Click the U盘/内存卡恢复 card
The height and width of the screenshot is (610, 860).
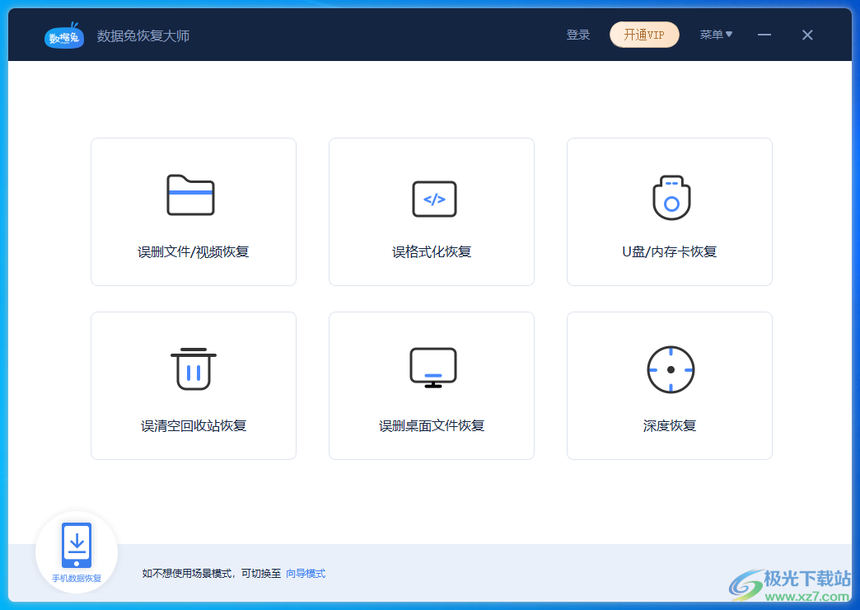(x=670, y=211)
